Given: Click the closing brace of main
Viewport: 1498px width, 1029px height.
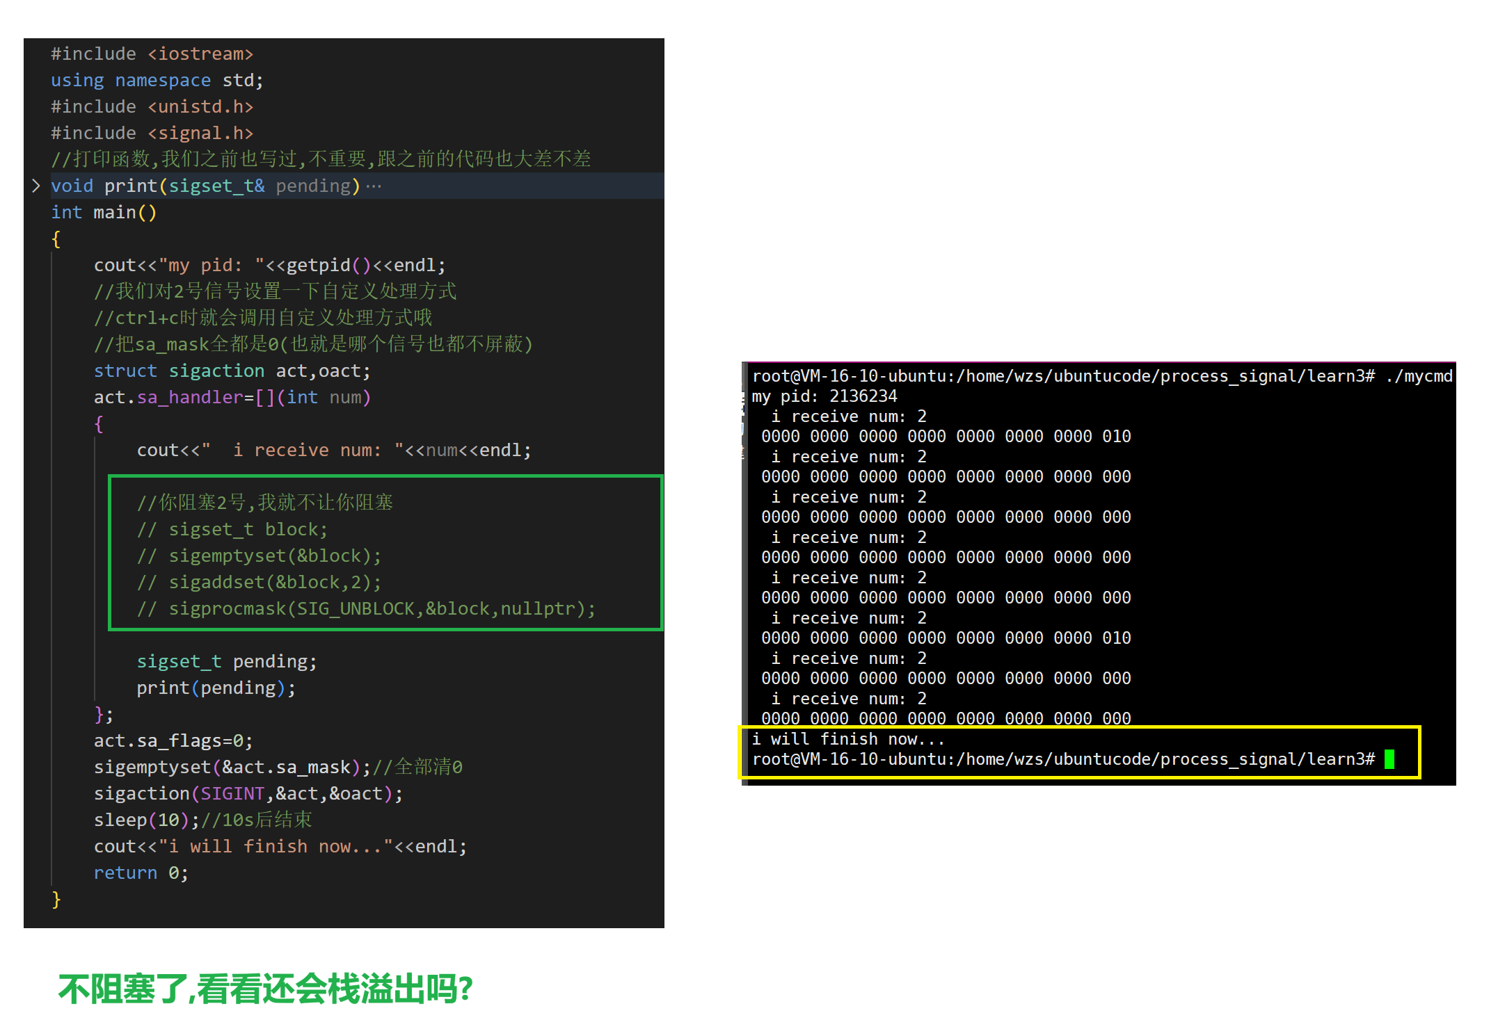Looking at the screenshot, I should (56, 900).
